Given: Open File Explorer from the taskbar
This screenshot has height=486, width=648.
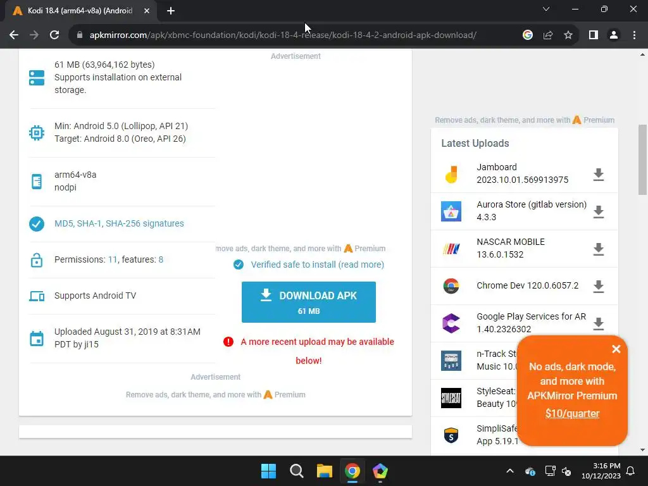Looking at the screenshot, I should [x=325, y=471].
